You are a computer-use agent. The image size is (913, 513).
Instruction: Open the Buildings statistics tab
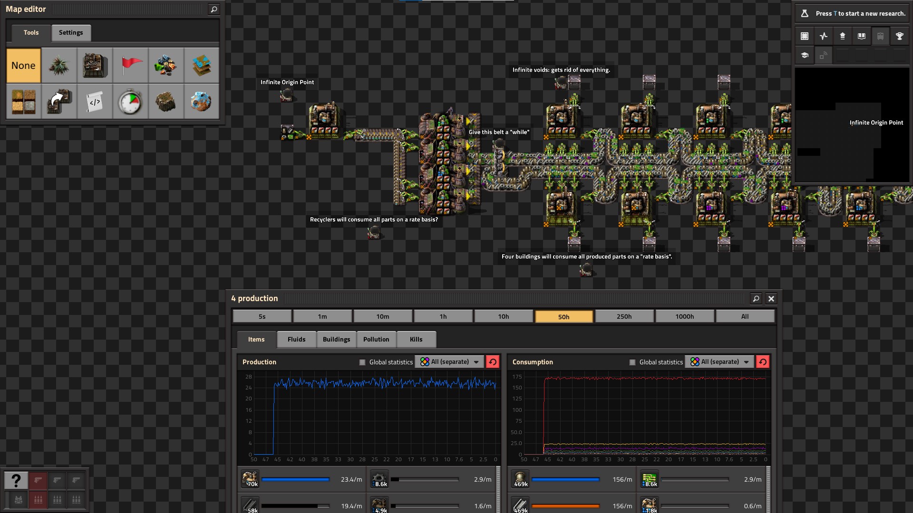tap(336, 339)
